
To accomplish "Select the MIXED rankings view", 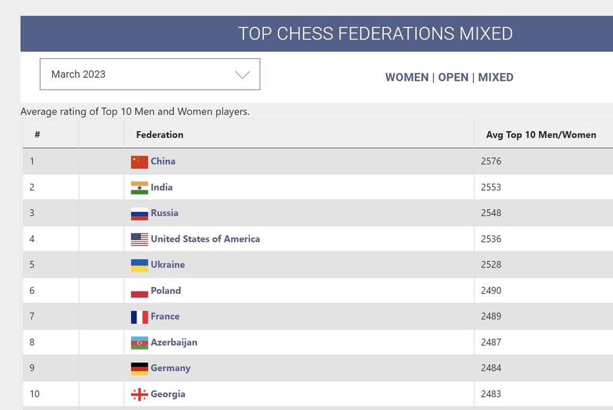I will (x=495, y=77).
